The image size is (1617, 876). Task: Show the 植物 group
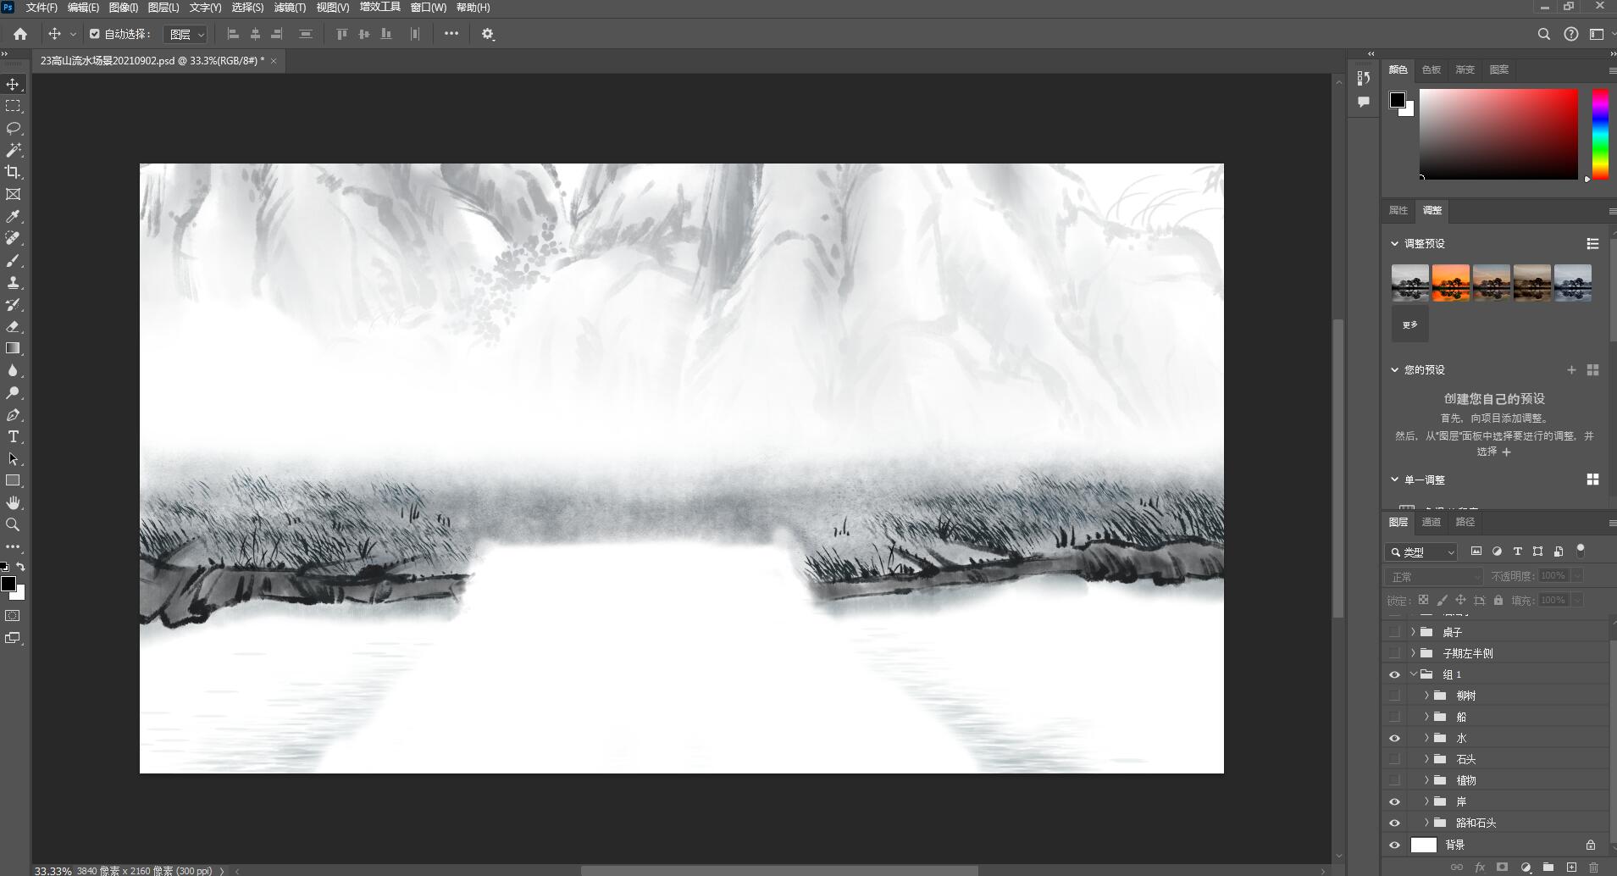[x=1394, y=780]
